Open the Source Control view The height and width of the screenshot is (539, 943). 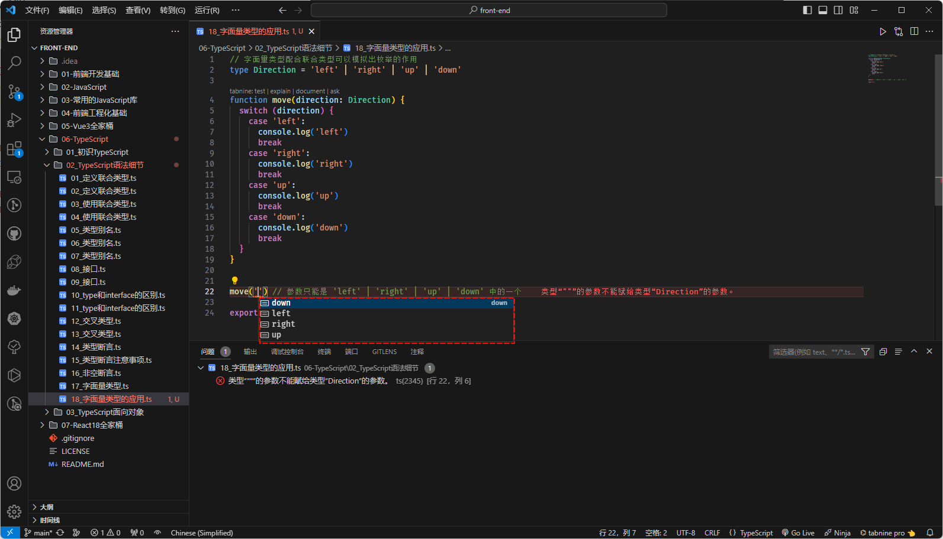[14, 91]
